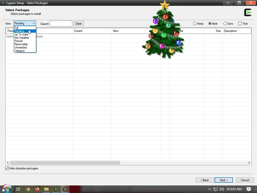The width and height of the screenshot is (257, 193).
Task: Open Task View on the taskbar
Action: coord(18,189)
